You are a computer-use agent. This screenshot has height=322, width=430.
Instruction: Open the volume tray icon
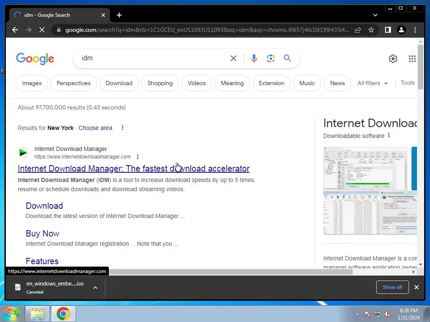pyautogui.click(x=388, y=314)
